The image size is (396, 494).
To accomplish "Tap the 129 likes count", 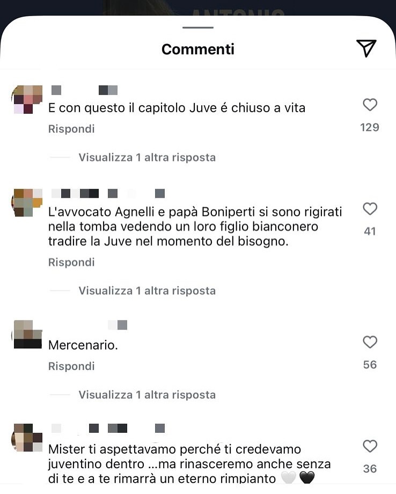I will click(370, 127).
